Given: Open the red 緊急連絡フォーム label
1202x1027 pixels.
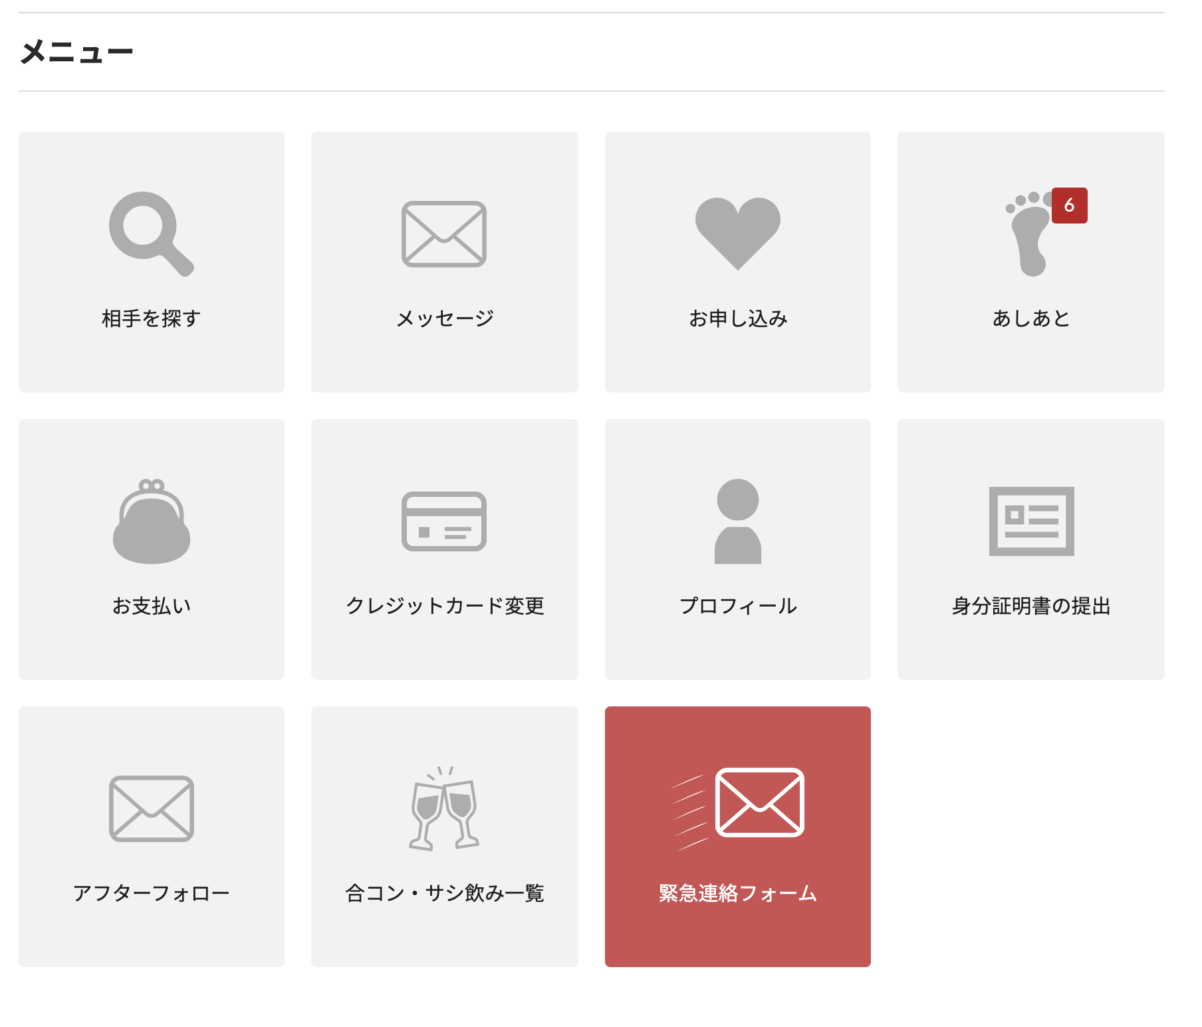Looking at the screenshot, I should point(738,893).
